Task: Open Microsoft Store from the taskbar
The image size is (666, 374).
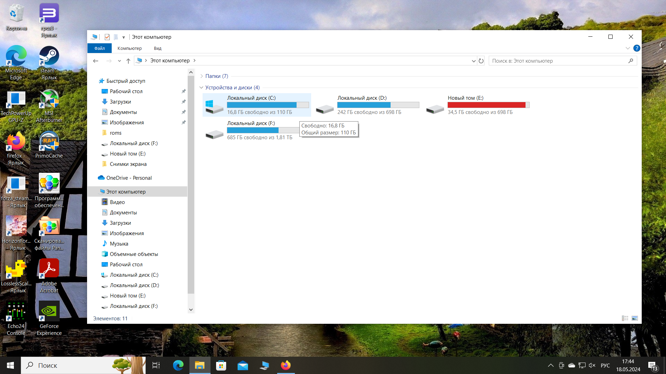Action: pos(221,365)
